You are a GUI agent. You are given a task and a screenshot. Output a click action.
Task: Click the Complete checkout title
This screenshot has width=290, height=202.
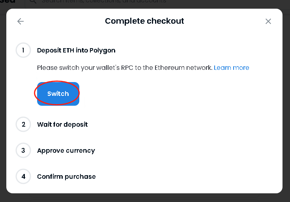[x=144, y=21]
